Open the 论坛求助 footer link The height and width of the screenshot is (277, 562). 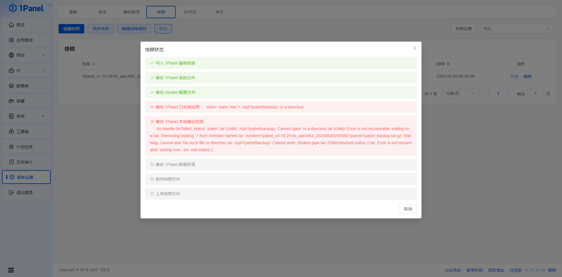pos(453,270)
